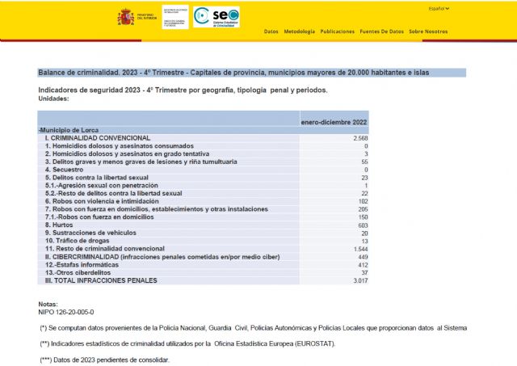Click the 8. Hurtos row label
Screen dimensions: 517x366
coord(61,225)
